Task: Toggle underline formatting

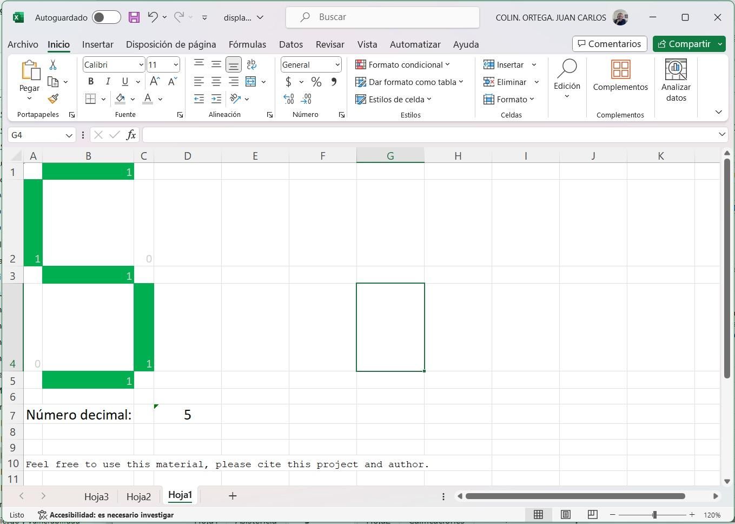Action: tap(124, 81)
